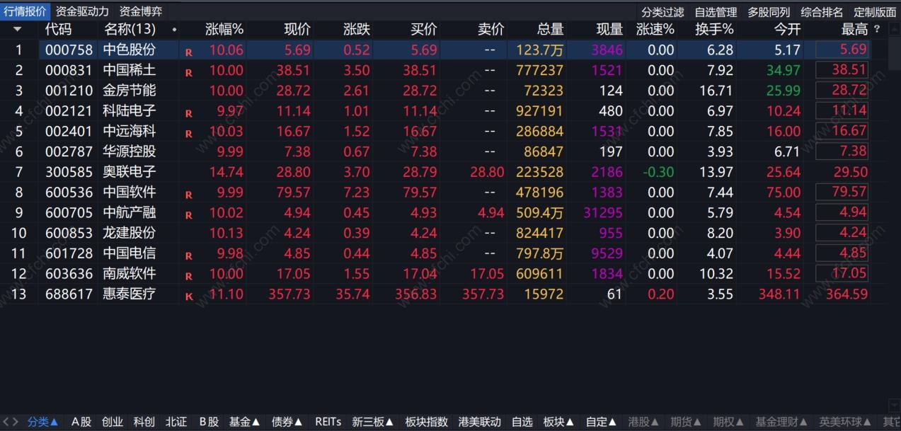Expand the 分类▲ bottom menu
Screen dimensions: 901x431
(x=43, y=422)
